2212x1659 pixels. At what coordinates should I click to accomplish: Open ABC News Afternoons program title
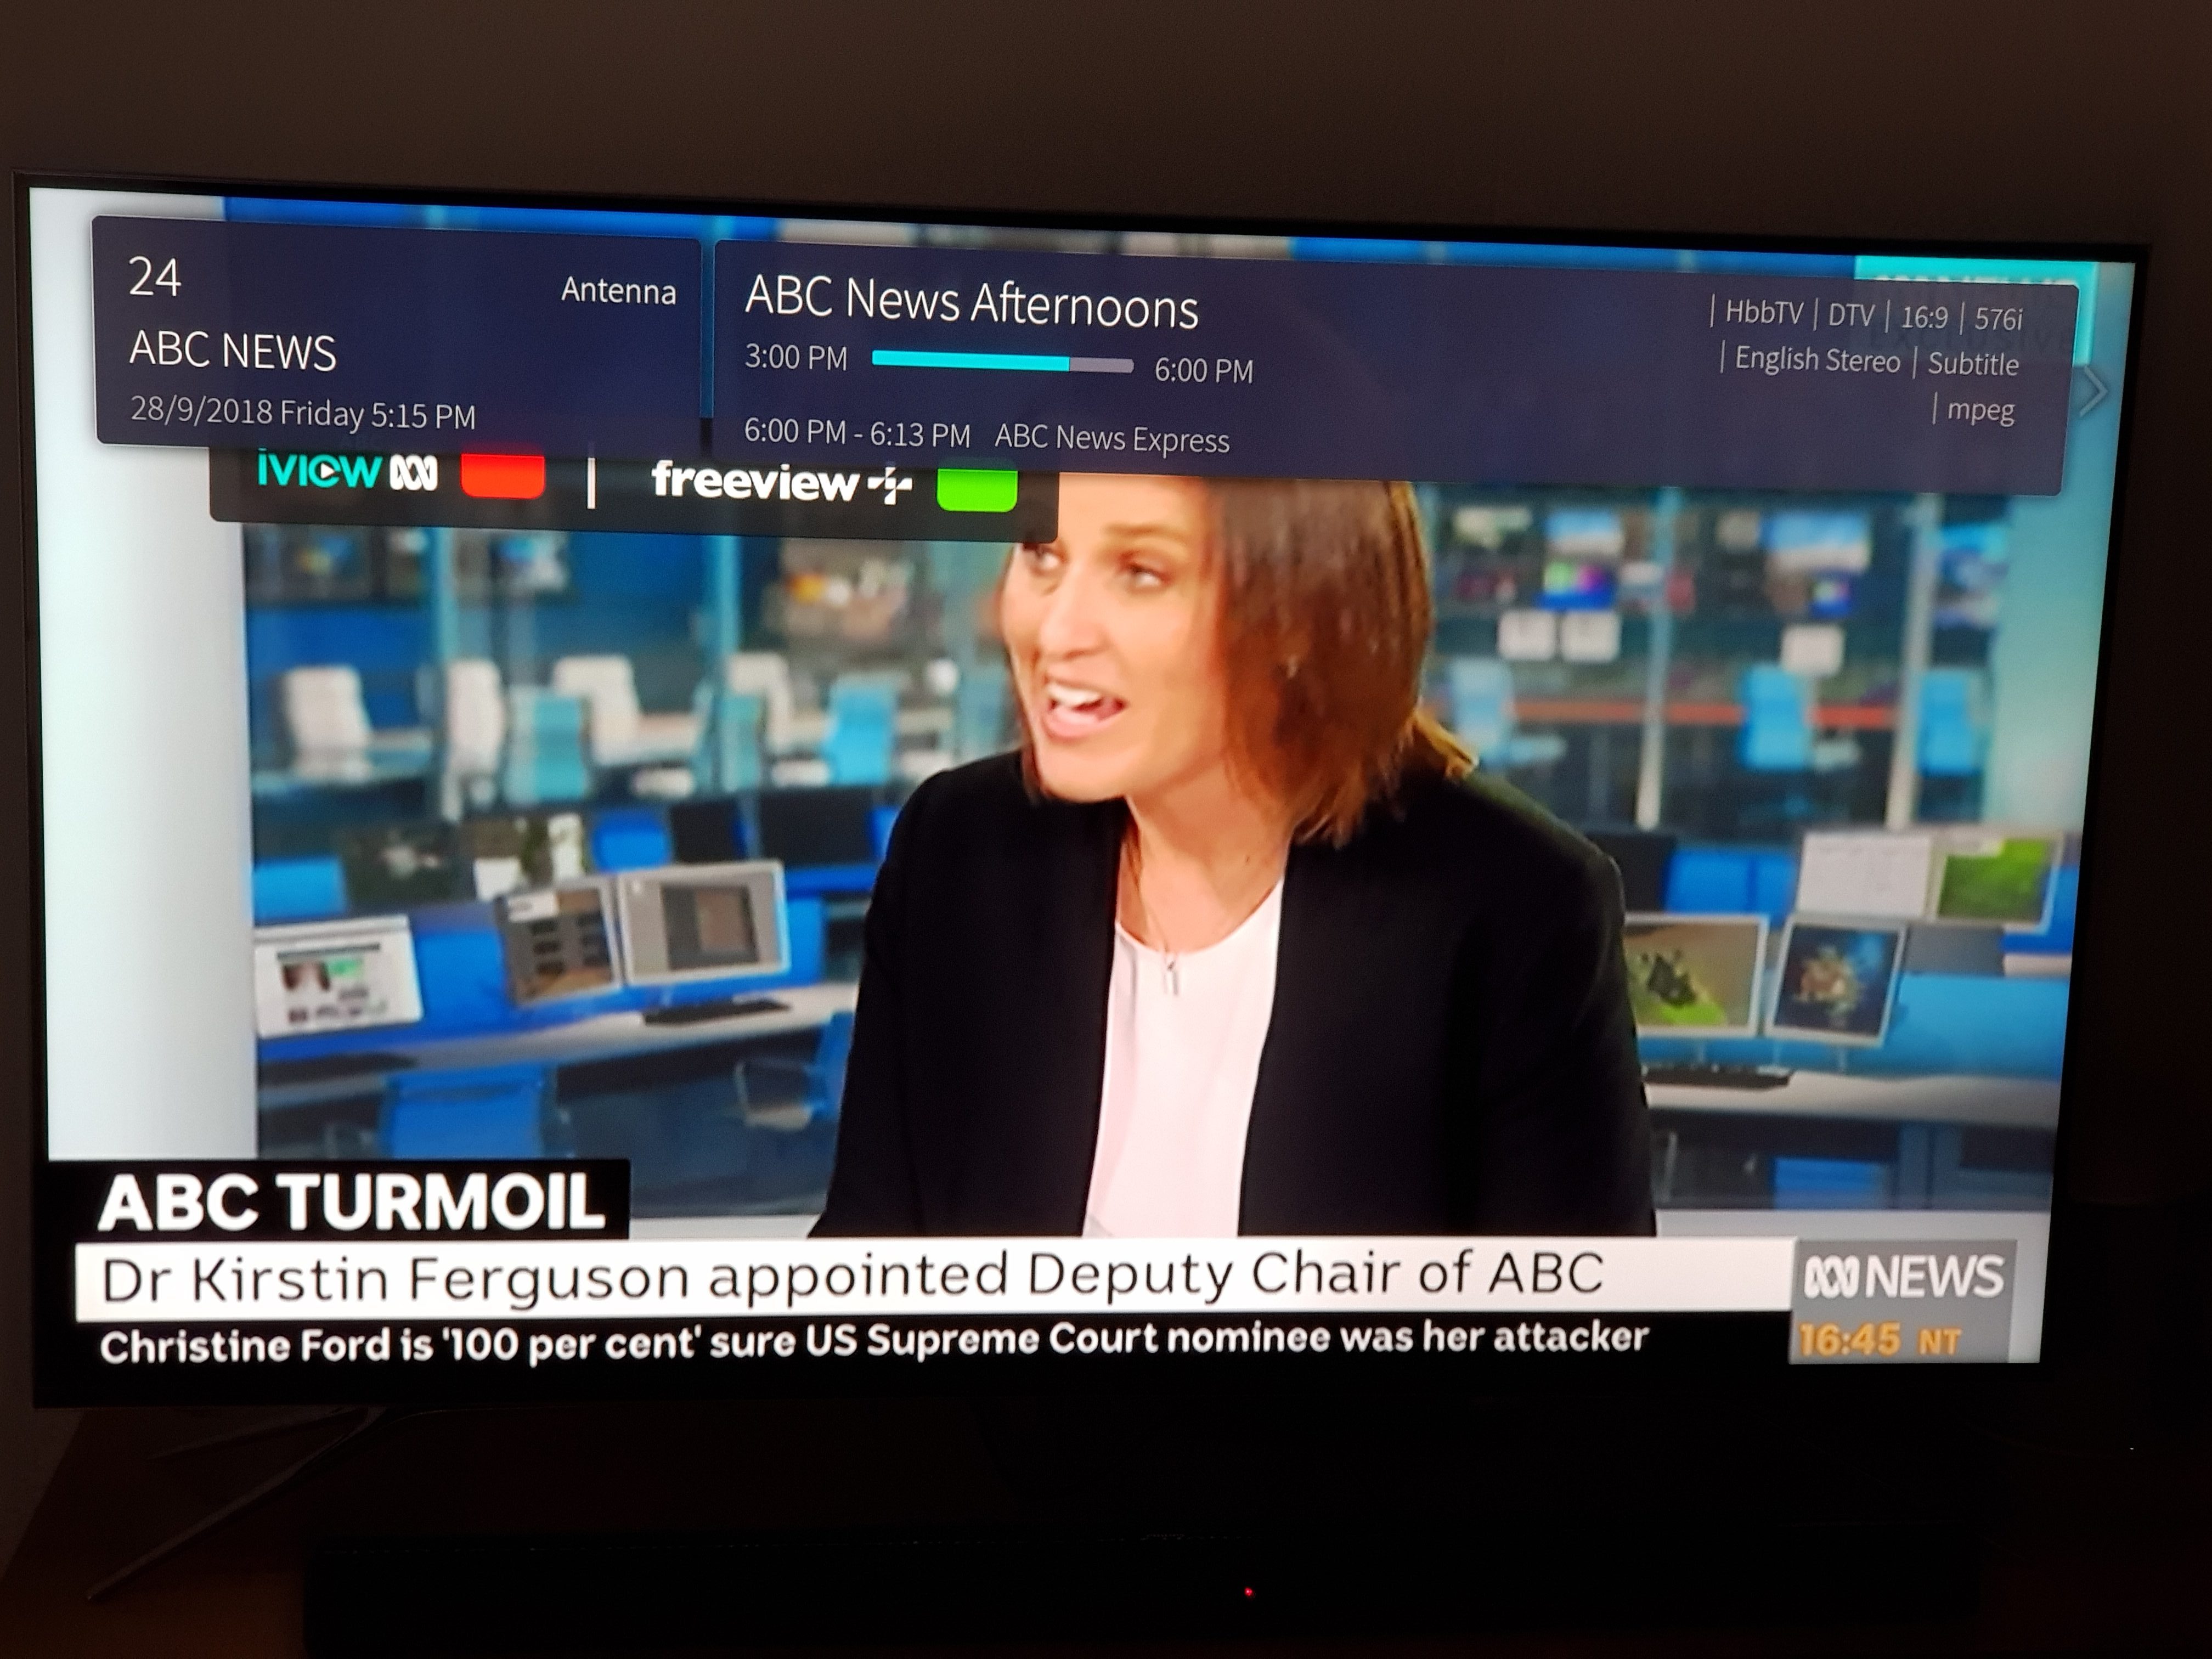(971, 303)
